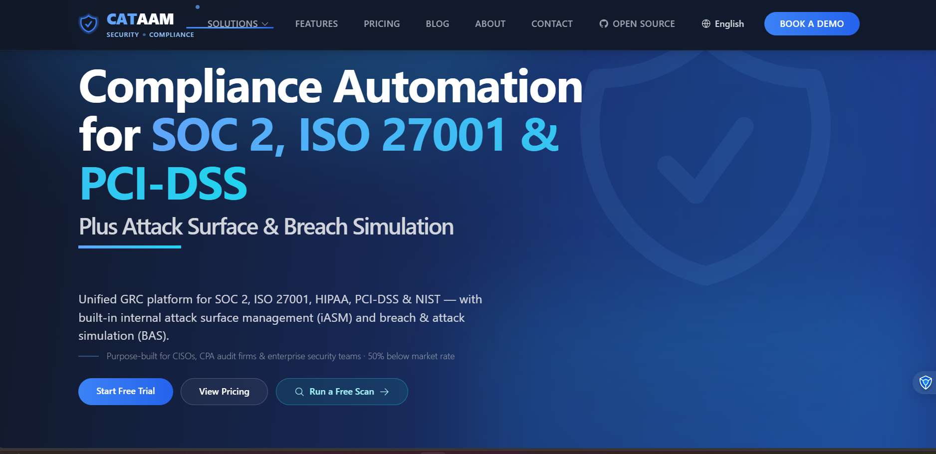The image size is (936, 454).
Task: Expand the Solutions dropdown menu
Action: coord(238,23)
